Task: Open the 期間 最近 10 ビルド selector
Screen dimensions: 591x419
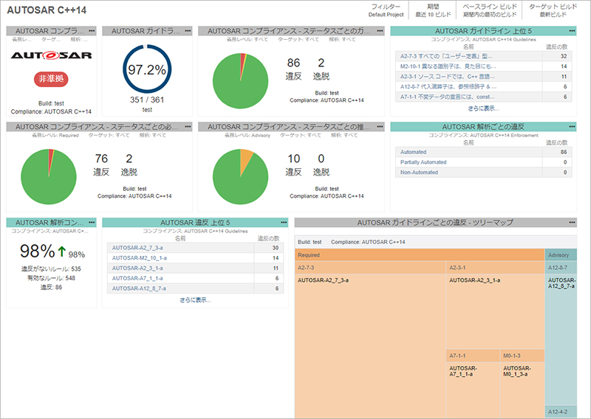Action: pos(433,10)
